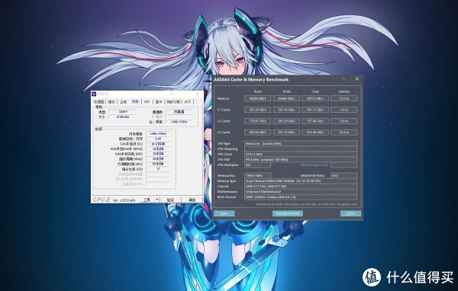Image resolution: width=458 pixels, height=291 pixels.
Task: Open the 测试分数 tab in CPU-Z
Action: 173,102
